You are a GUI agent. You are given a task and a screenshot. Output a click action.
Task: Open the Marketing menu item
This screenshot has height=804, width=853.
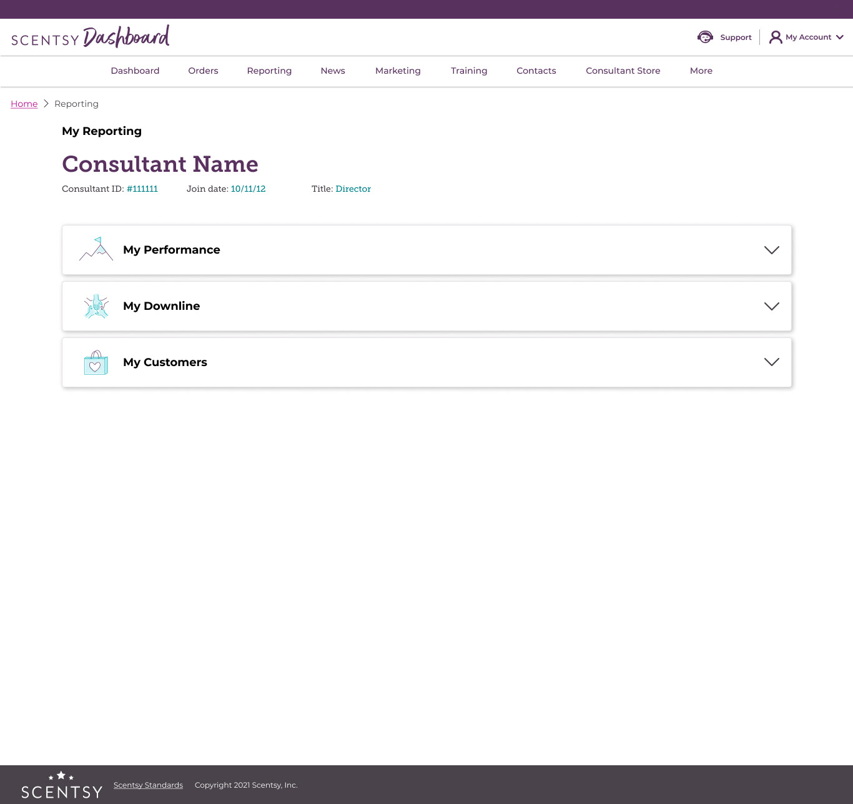pyautogui.click(x=398, y=71)
